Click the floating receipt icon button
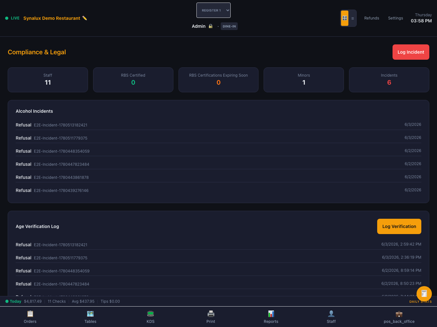 click(424, 293)
